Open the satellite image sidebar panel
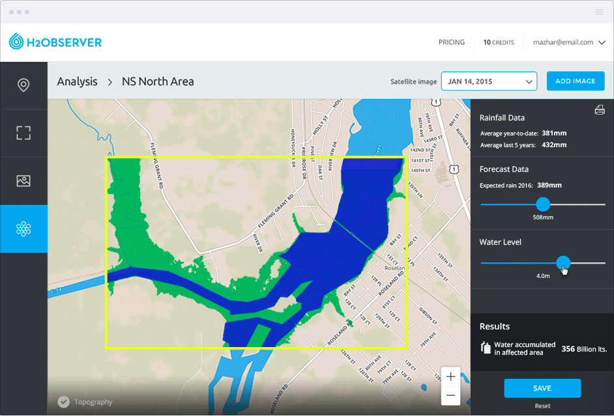The image size is (614, 416). click(23, 181)
